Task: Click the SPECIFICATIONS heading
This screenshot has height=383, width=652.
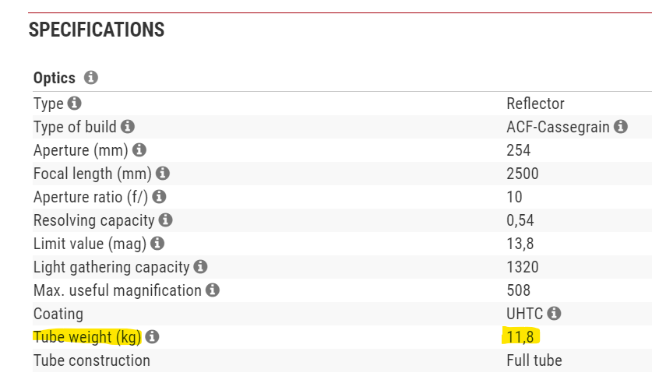Action: point(97,30)
